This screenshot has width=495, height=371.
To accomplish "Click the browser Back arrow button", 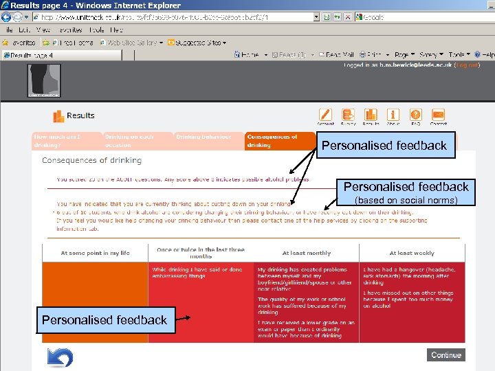I will (6, 17).
